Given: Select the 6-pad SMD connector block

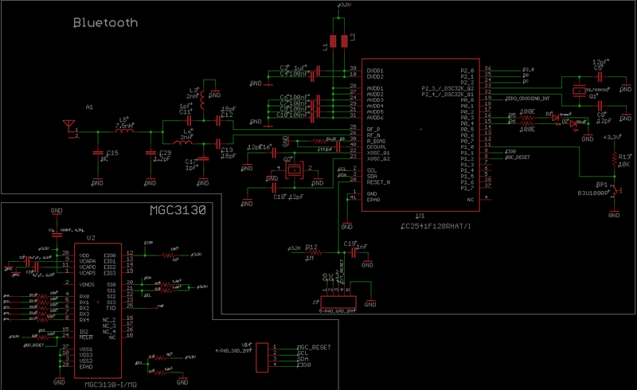Looking at the screenshot, I should click(340, 303).
